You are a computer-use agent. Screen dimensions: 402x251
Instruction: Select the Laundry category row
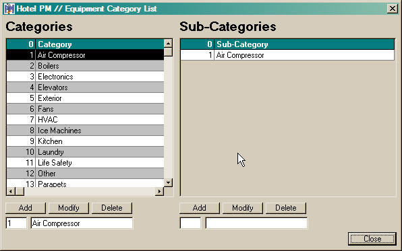tap(85, 151)
